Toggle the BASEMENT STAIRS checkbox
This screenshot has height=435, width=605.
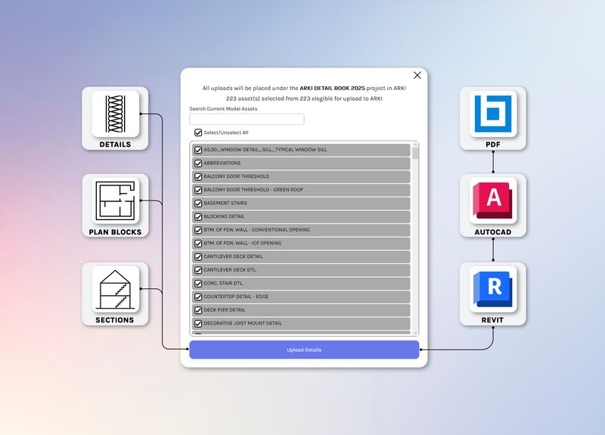198,204
